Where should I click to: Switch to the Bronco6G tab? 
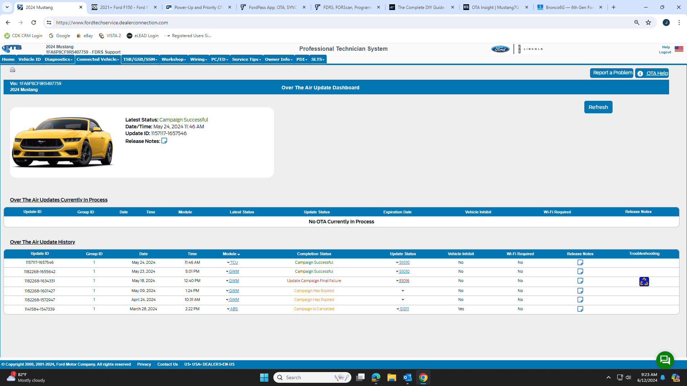click(x=570, y=7)
